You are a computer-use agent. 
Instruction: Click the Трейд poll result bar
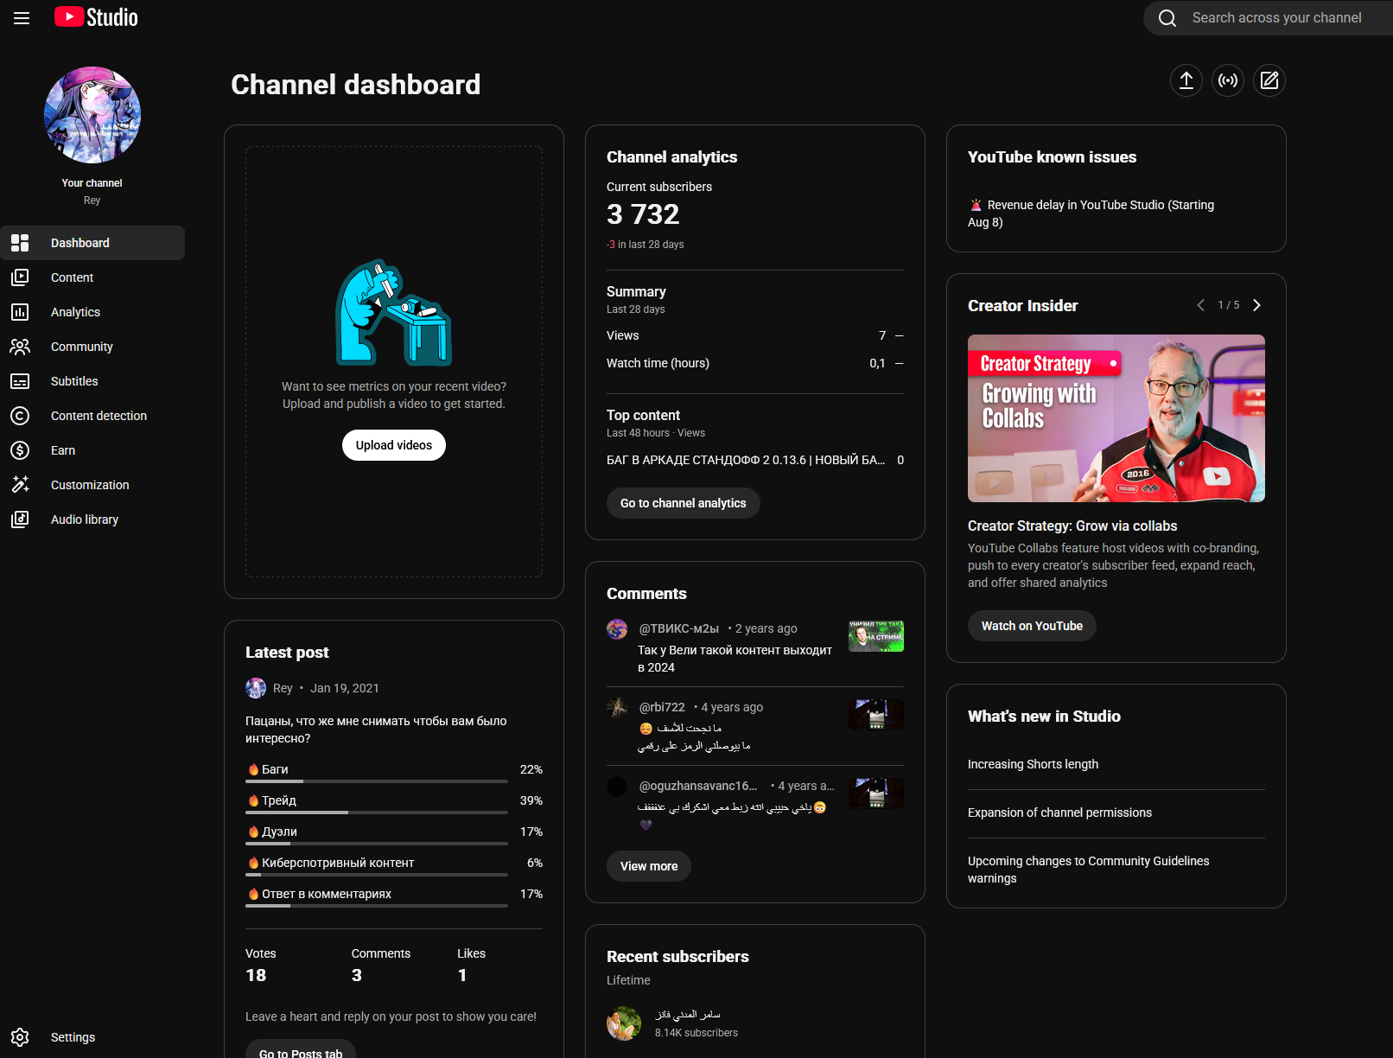(377, 813)
